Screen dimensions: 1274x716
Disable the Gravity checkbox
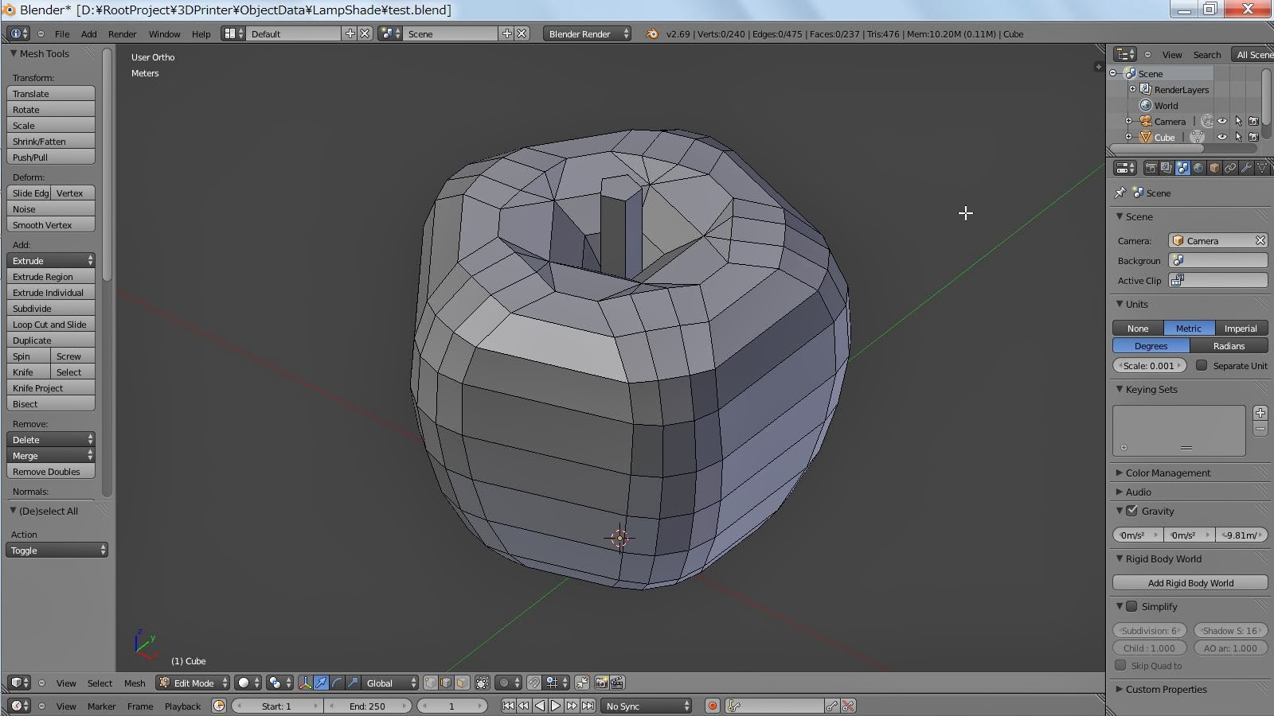(1131, 512)
